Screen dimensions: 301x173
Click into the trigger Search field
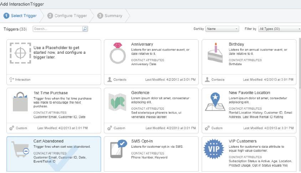[x=57, y=29]
